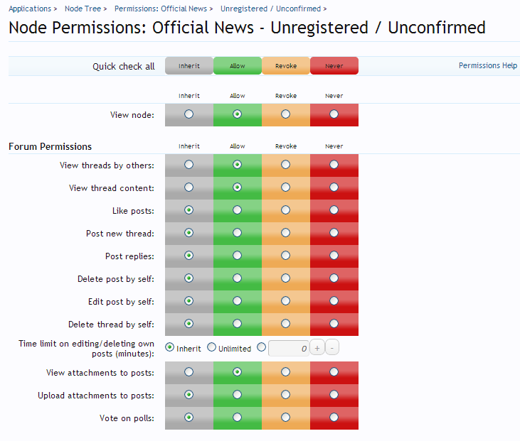Set Delete post by self to Allow
Image resolution: width=520 pixels, height=441 pixels.
[237, 278]
